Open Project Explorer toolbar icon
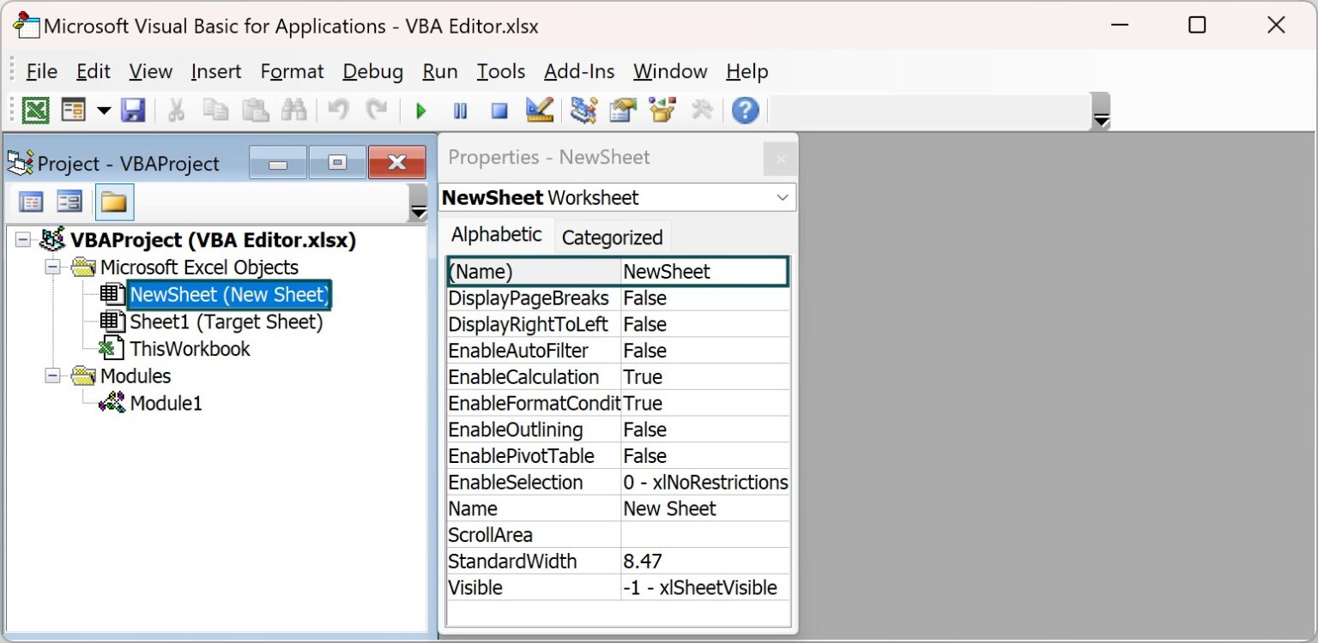Image resolution: width=1318 pixels, height=643 pixels. 583,110
